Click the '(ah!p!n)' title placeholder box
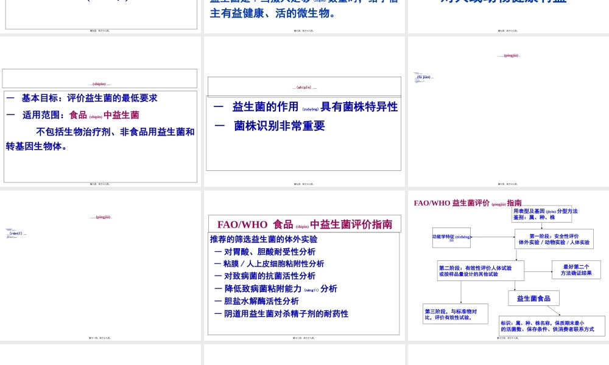 click(303, 86)
